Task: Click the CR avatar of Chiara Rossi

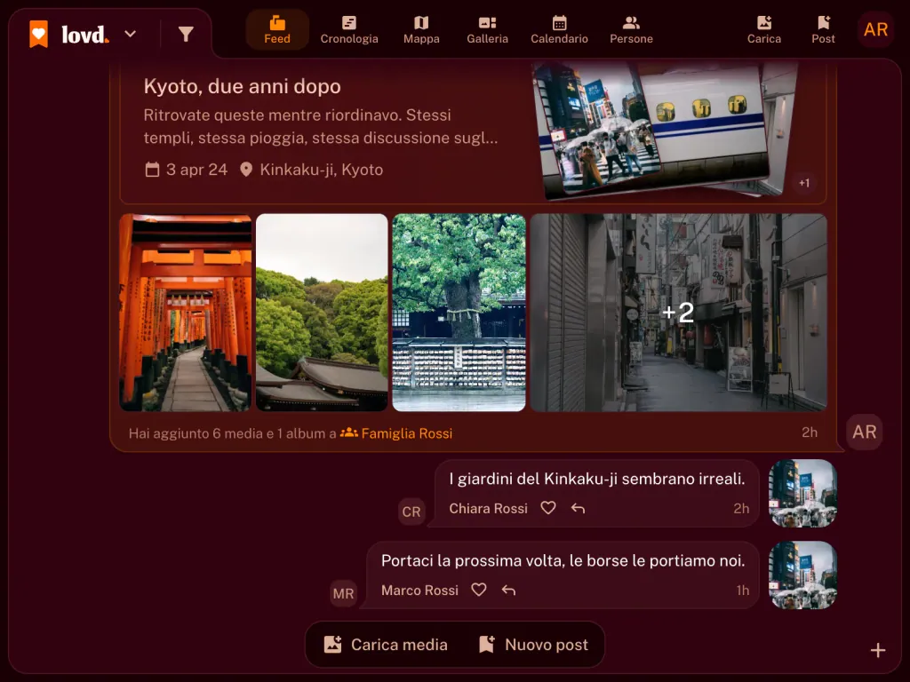Action: click(411, 511)
